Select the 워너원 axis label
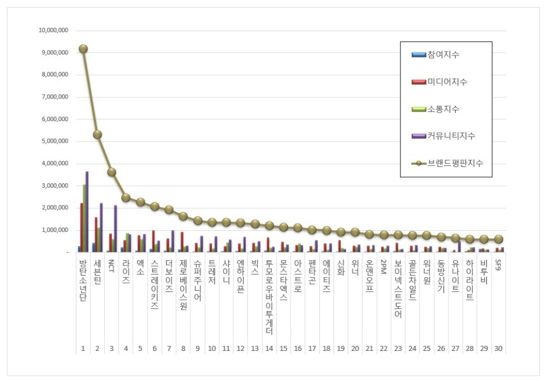 [x=426, y=272]
